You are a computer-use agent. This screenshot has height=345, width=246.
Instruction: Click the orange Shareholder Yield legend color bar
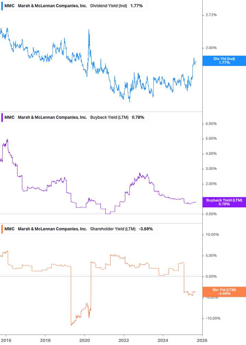point(2,229)
